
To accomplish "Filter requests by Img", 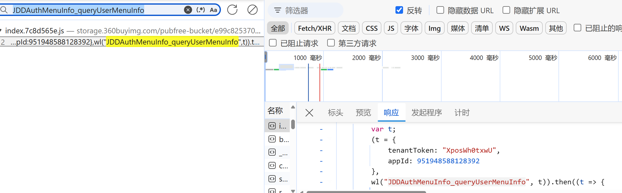I will click(435, 28).
